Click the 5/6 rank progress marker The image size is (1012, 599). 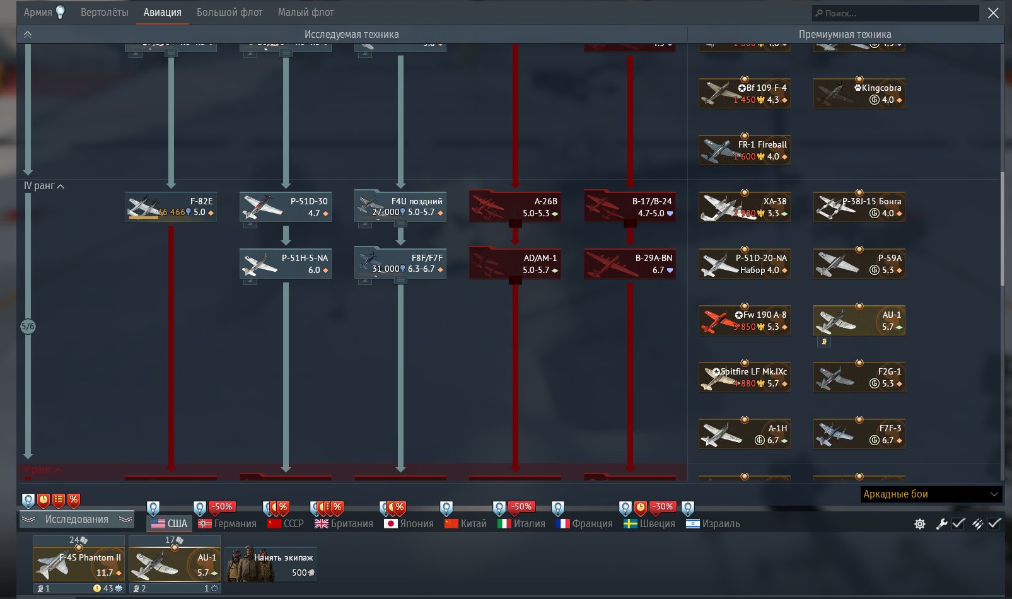click(28, 327)
